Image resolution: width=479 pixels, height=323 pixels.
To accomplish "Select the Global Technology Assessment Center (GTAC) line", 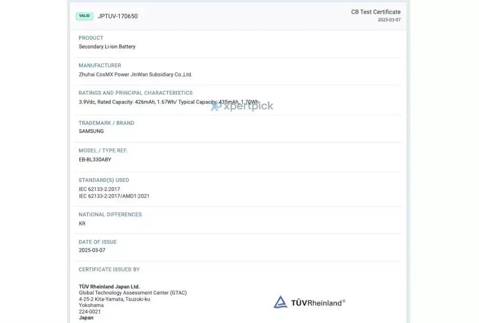I will point(133,293).
